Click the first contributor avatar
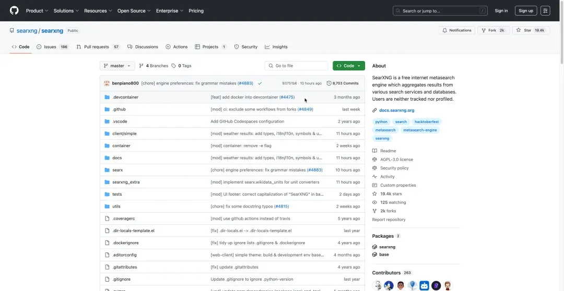Viewport: 564px width, 291px height. pyautogui.click(x=377, y=286)
